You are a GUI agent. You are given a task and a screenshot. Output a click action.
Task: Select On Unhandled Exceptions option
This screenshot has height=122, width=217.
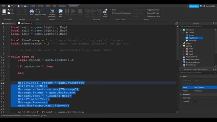tap(121, 13)
